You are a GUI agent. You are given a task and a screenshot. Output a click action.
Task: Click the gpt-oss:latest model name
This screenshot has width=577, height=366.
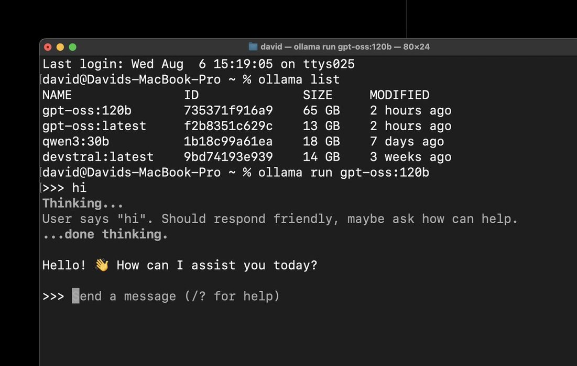(94, 126)
